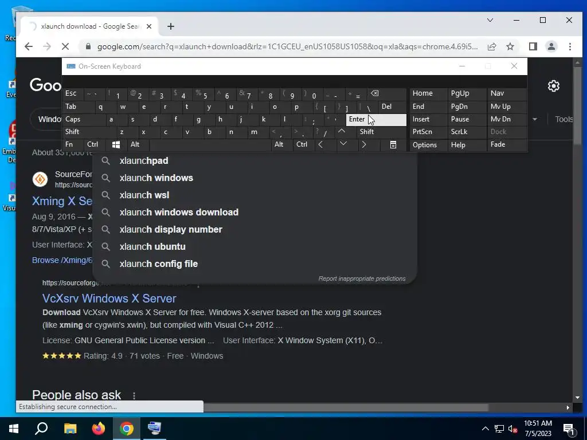Open the 'People also ask' three-dot options

(x=134, y=395)
